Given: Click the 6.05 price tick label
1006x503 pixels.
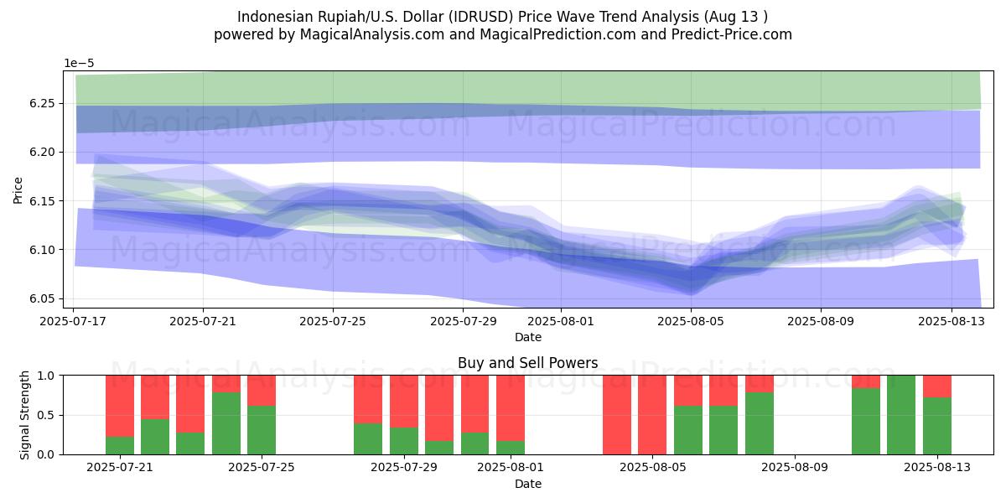Looking at the screenshot, I should tap(43, 298).
